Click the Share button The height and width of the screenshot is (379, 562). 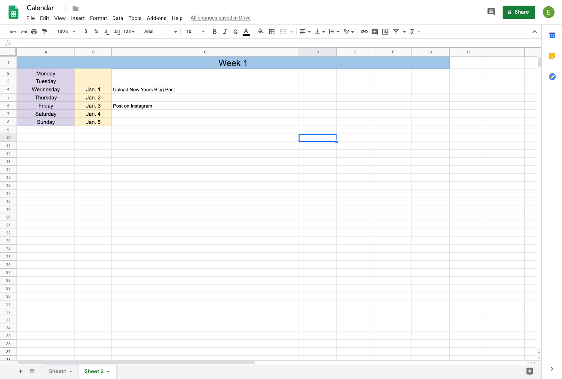(519, 12)
